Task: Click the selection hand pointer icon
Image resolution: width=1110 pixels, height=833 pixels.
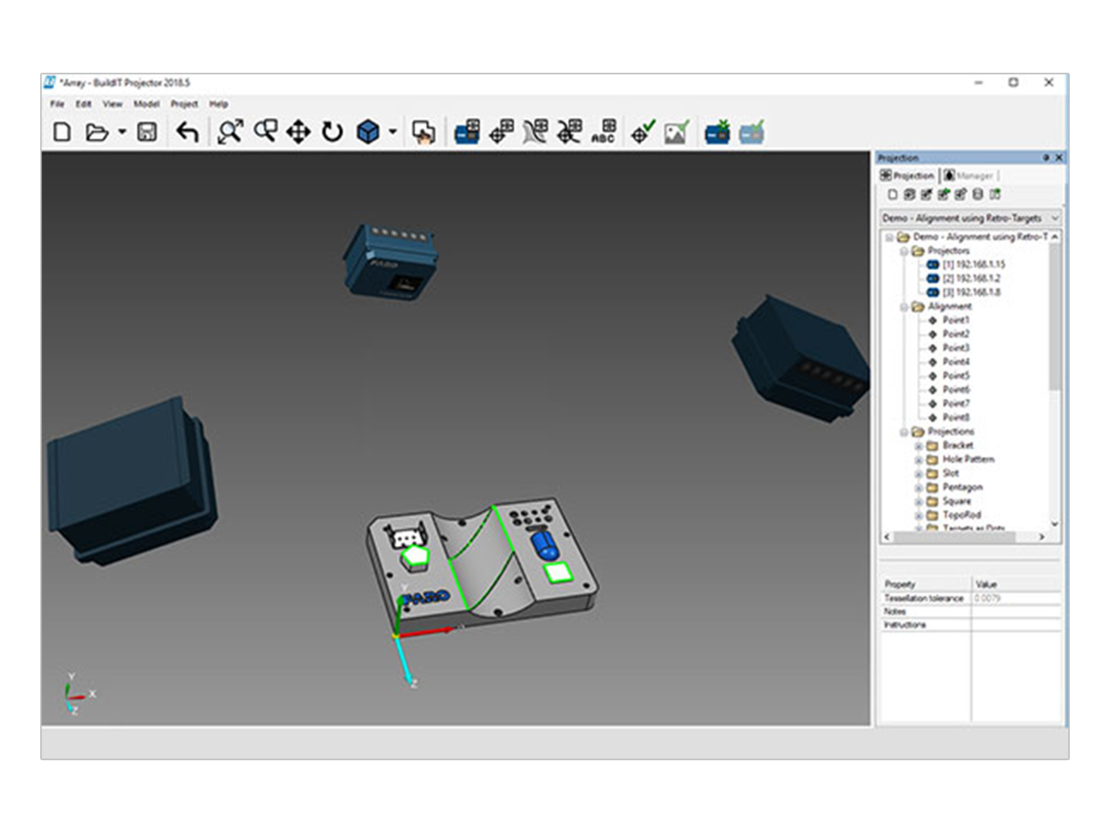Action: 423,133
